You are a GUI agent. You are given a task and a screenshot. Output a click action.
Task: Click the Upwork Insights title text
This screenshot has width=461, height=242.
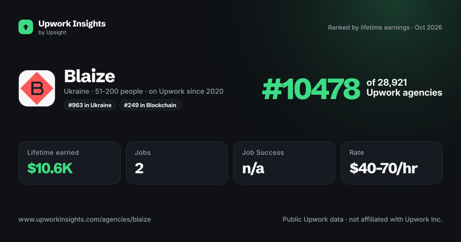pos(72,23)
